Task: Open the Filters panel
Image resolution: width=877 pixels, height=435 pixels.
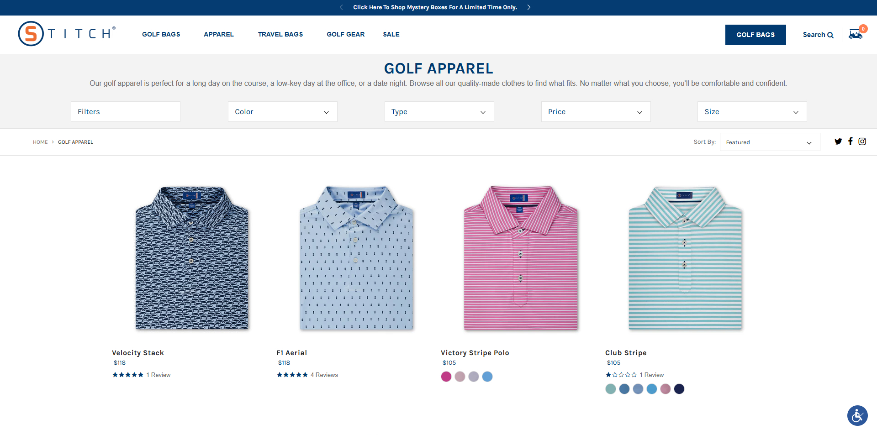Action: 125,111
